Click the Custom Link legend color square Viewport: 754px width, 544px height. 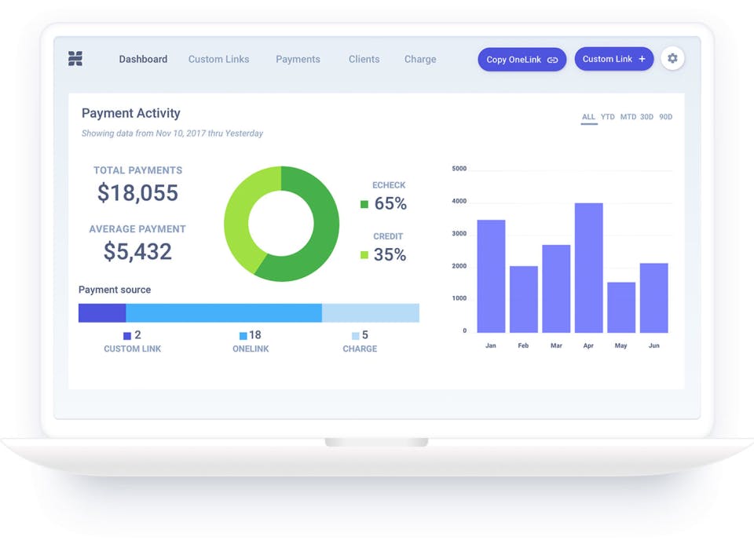coord(127,336)
